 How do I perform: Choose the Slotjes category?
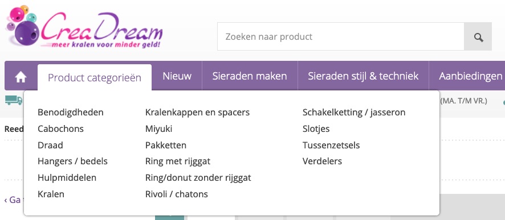pos(316,129)
